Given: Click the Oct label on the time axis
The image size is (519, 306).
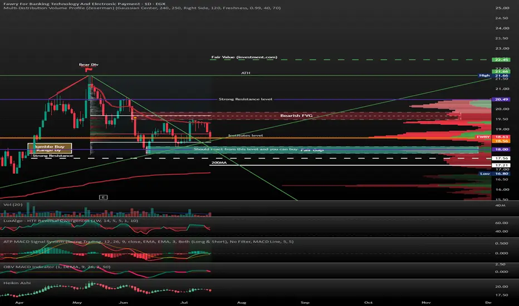Looking at the screenshot, I should tap(368, 302).
